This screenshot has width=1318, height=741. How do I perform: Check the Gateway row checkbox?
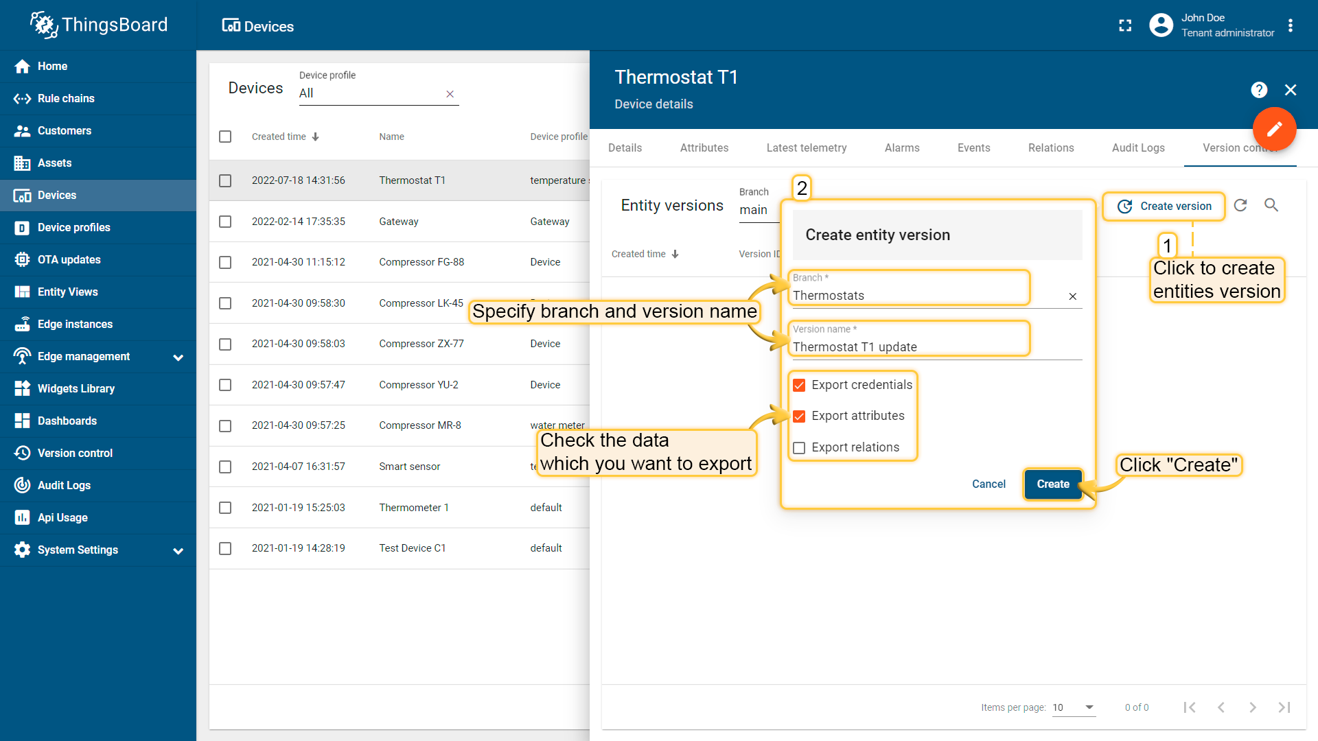(x=225, y=222)
